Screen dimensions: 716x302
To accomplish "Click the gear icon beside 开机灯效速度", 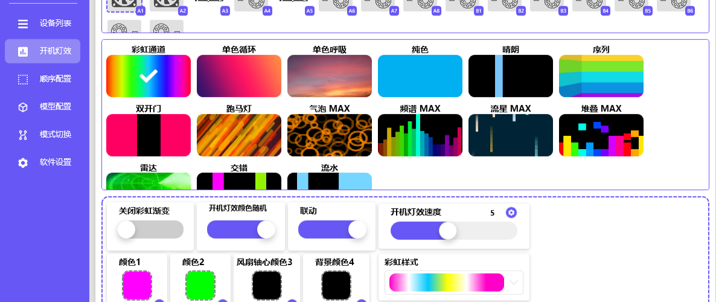I will [x=511, y=212].
